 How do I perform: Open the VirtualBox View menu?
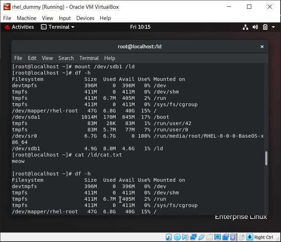(48, 18)
